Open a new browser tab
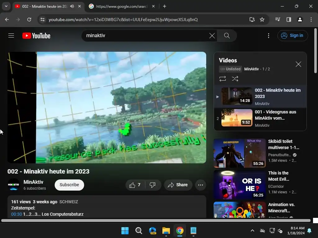 tap(165, 6)
